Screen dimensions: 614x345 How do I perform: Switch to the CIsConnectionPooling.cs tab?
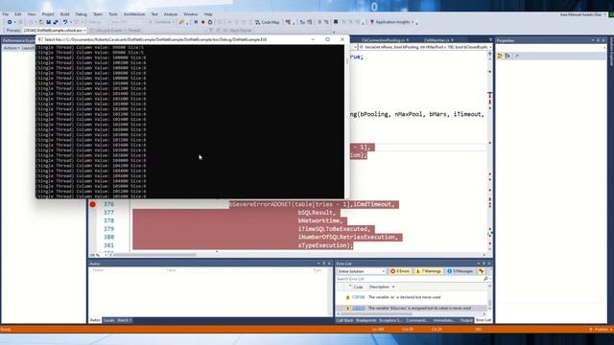tap(383, 40)
